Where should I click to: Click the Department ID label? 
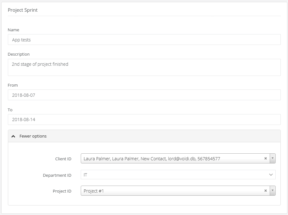(x=57, y=175)
